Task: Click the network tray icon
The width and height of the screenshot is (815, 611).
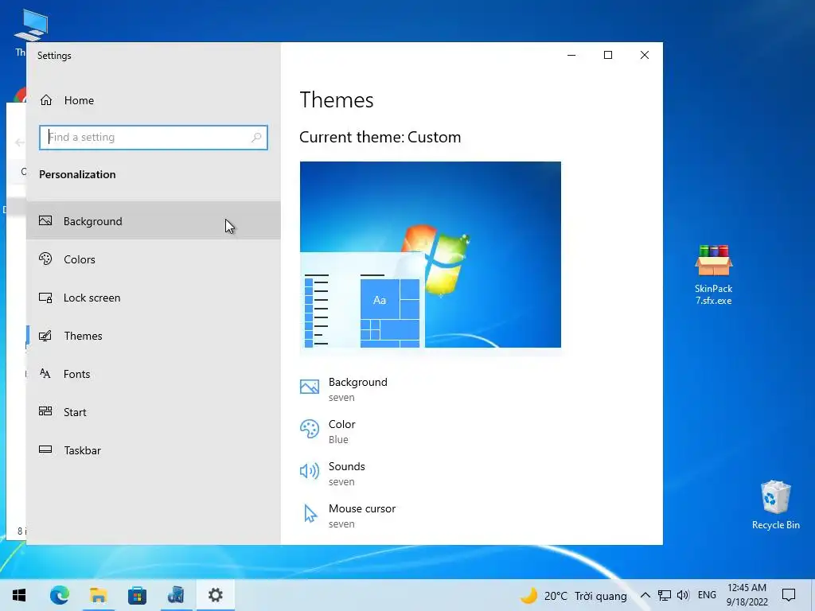Action: (x=665, y=595)
